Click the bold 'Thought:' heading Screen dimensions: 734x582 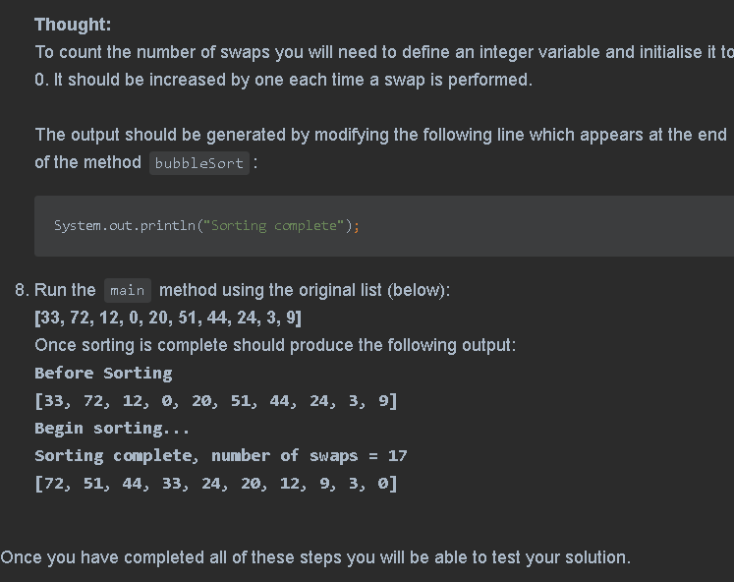tap(73, 25)
